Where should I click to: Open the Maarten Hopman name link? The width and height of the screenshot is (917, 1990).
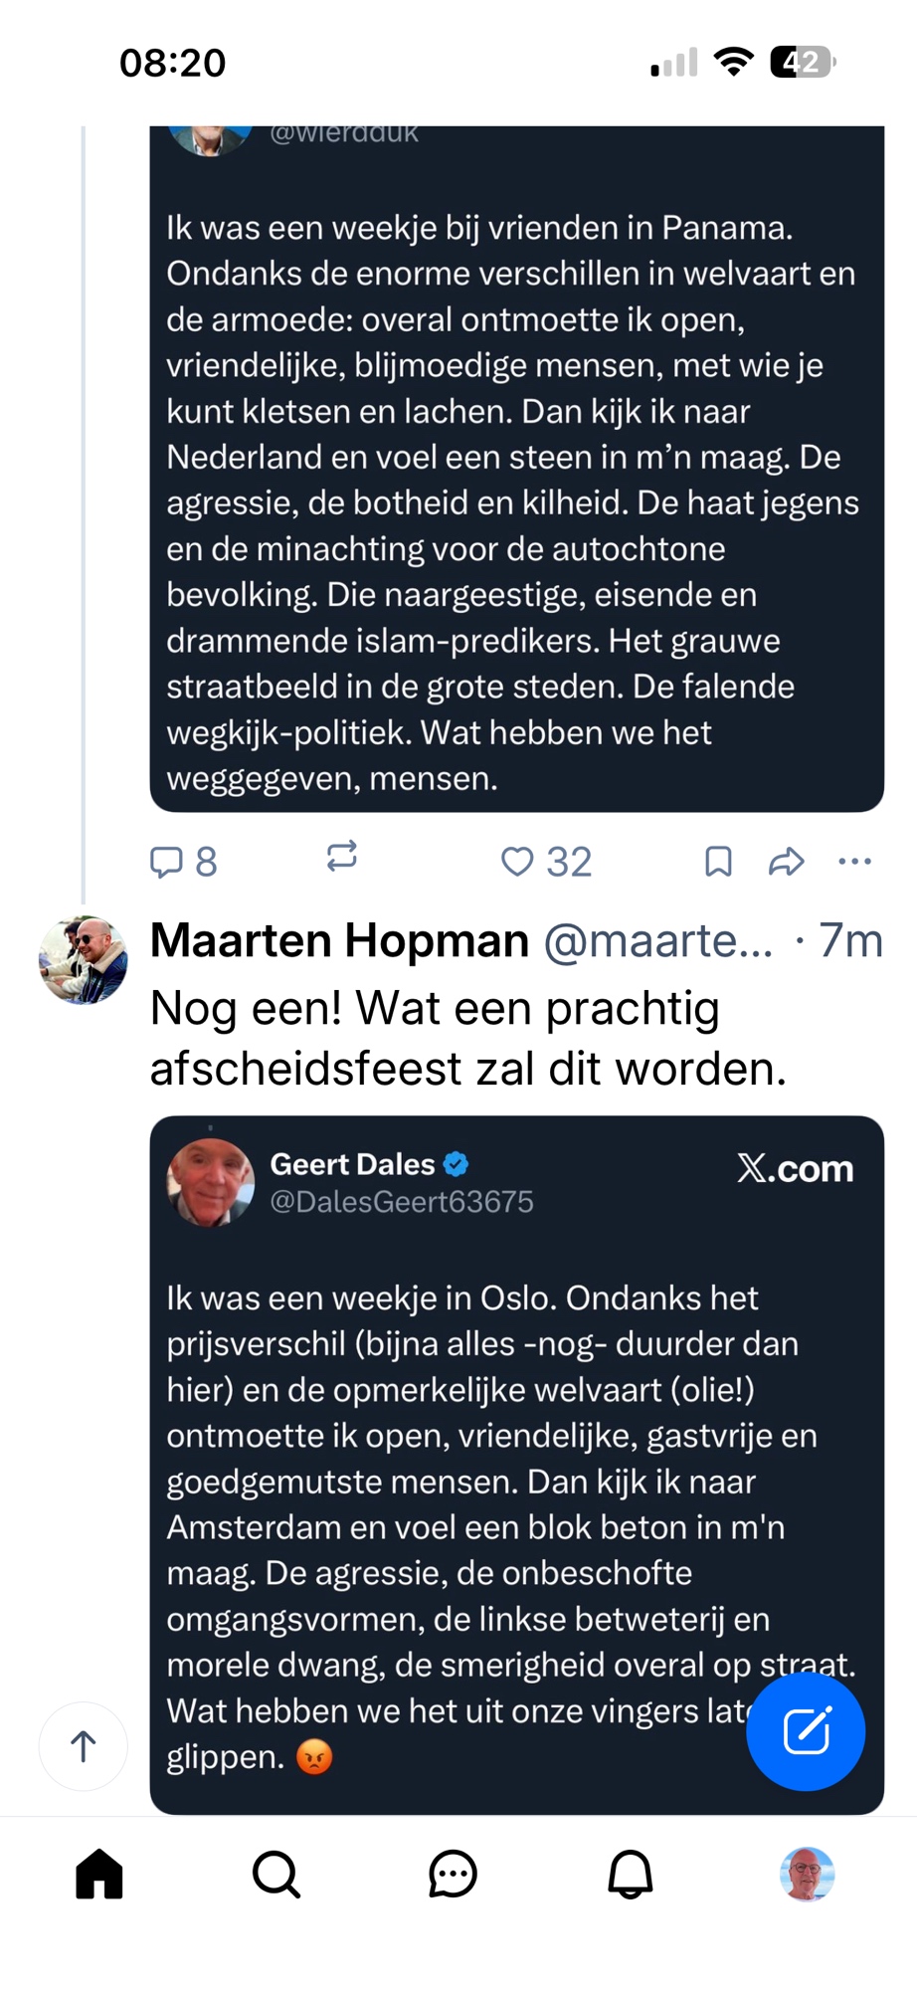(339, 940)
